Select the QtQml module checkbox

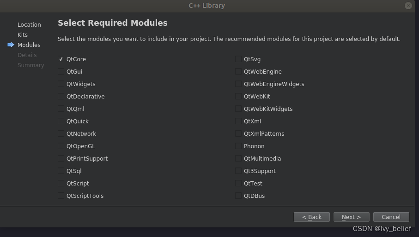tap(61, 109)
